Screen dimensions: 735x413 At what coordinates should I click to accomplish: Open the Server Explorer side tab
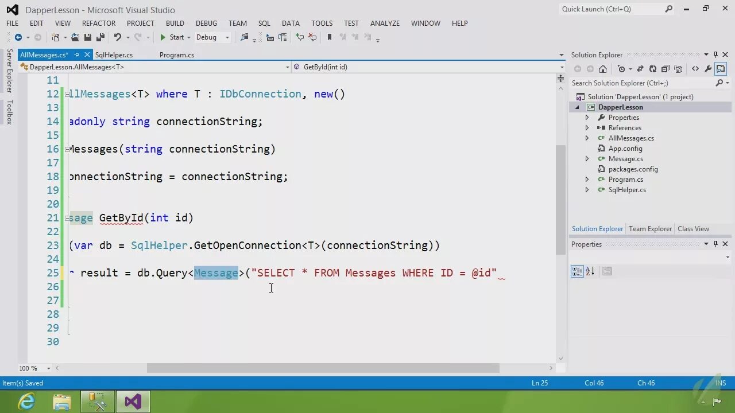[9, 71]
